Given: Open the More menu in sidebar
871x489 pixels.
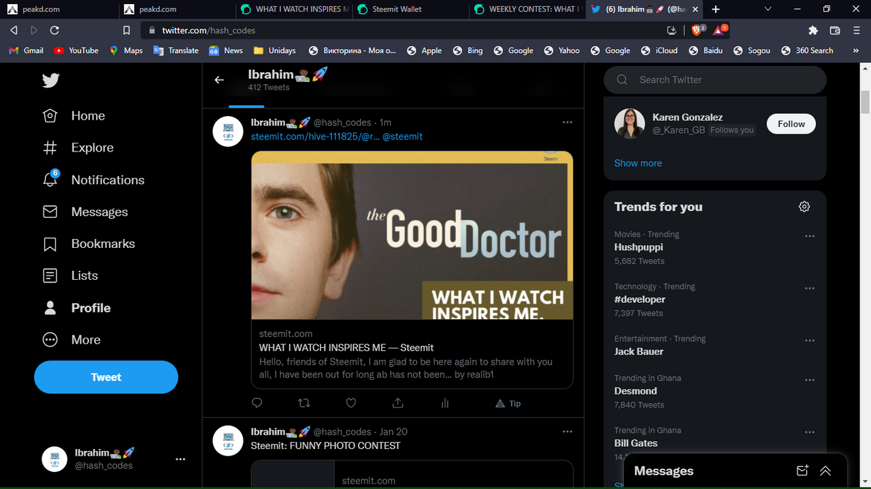Looking at the screenshot, I should (71, 340).
